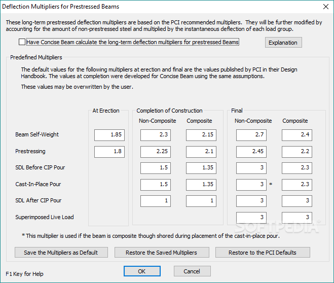The image size is (334, 283).
Task: Click the 'SDL After CIP Pour' label
Action: (39, 200)
